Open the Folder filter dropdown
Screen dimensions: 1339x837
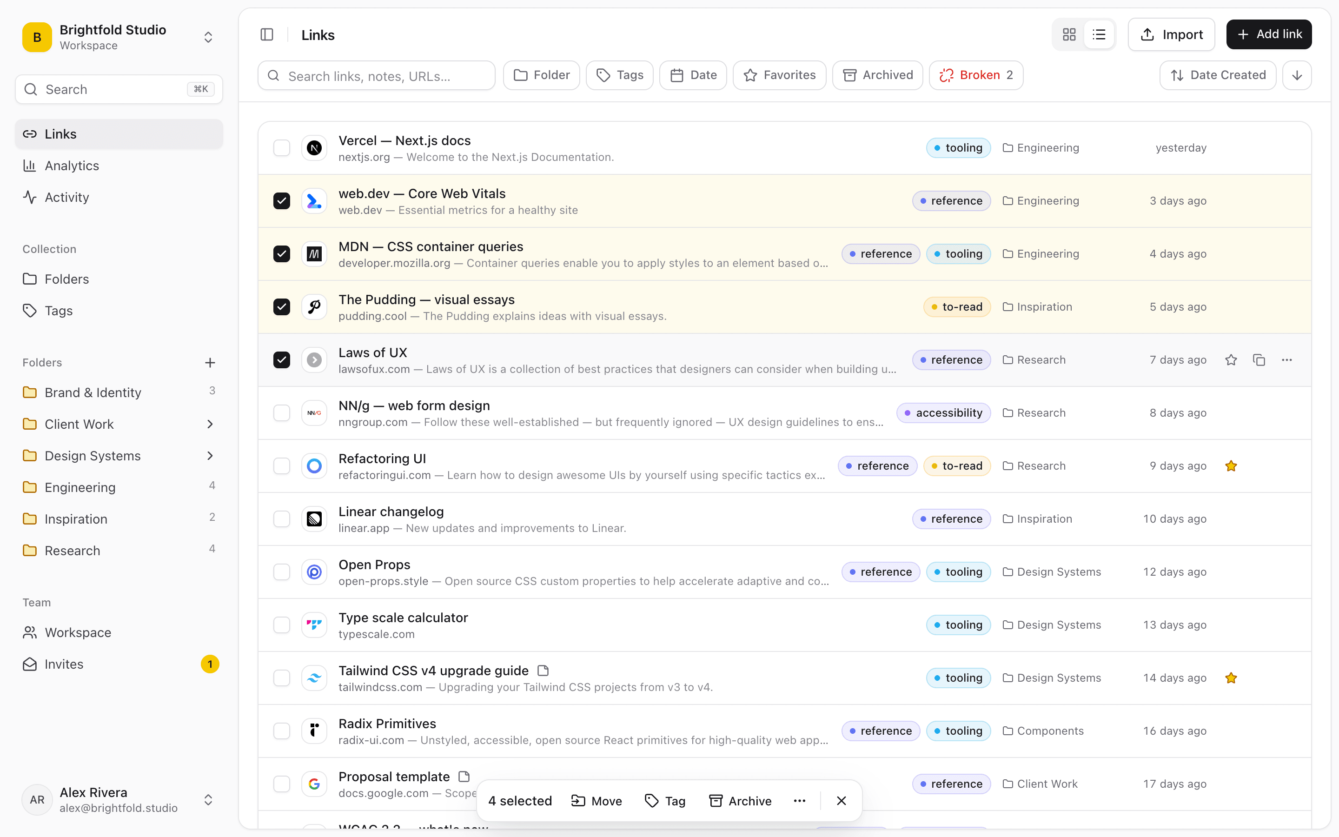pyautogui.click(x=541, y=75)
